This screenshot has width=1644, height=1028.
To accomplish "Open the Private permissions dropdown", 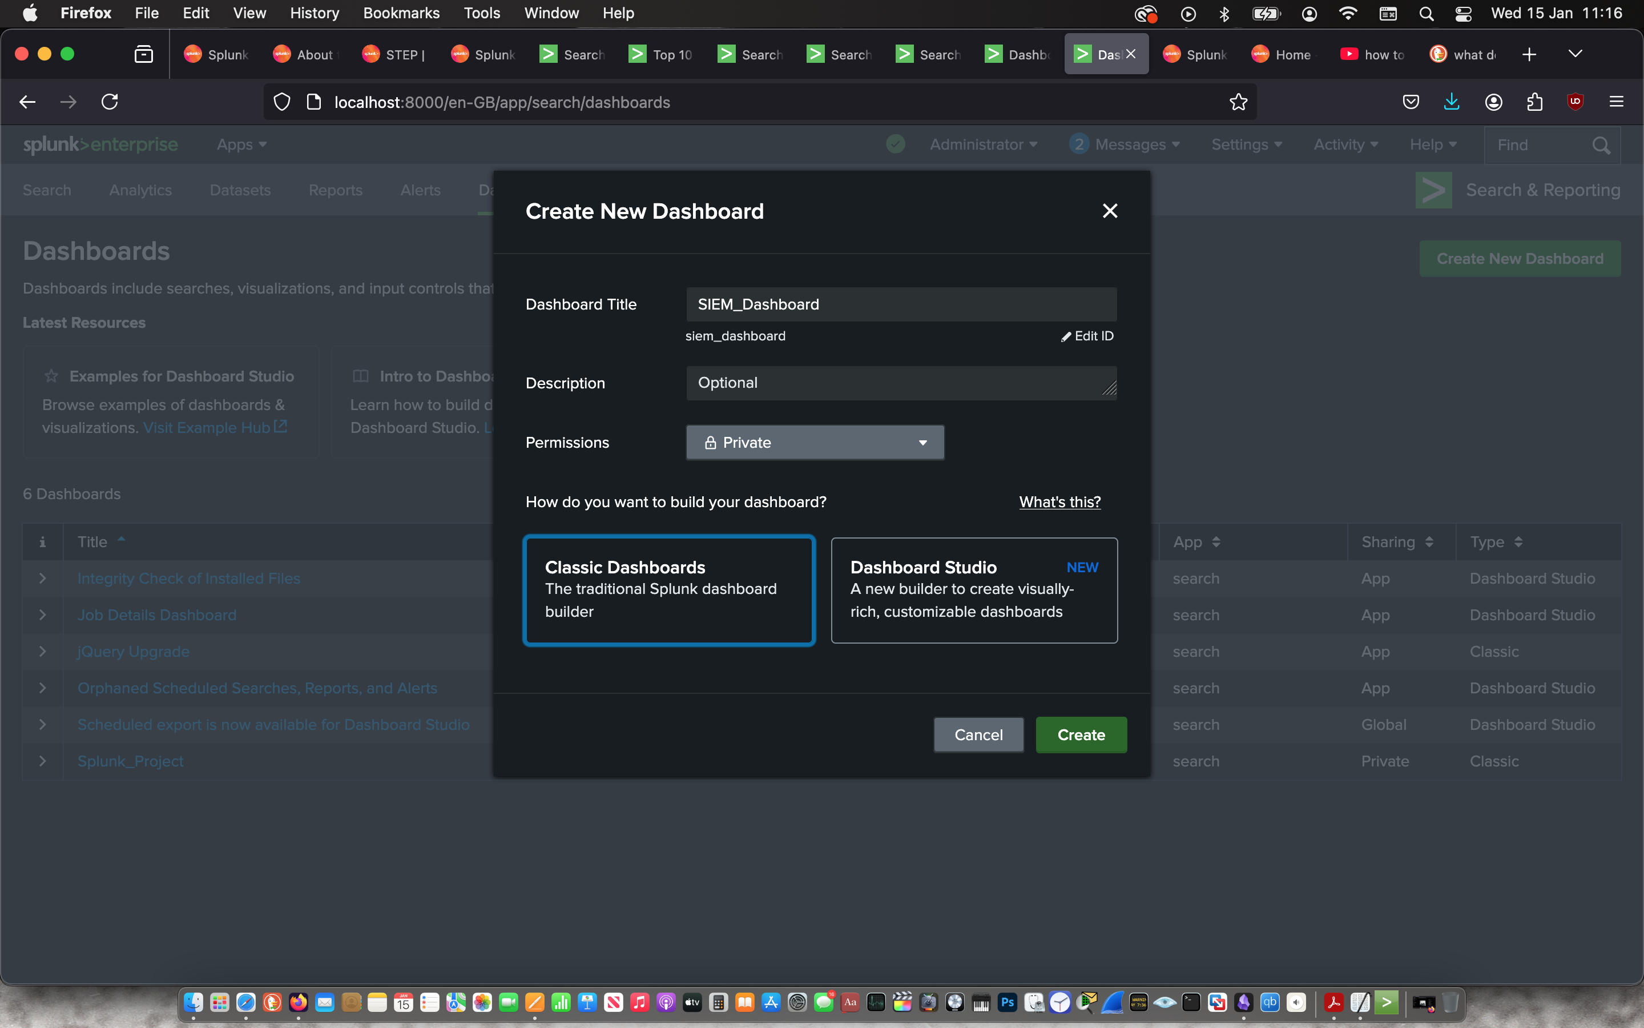I will tap(815, 443).
